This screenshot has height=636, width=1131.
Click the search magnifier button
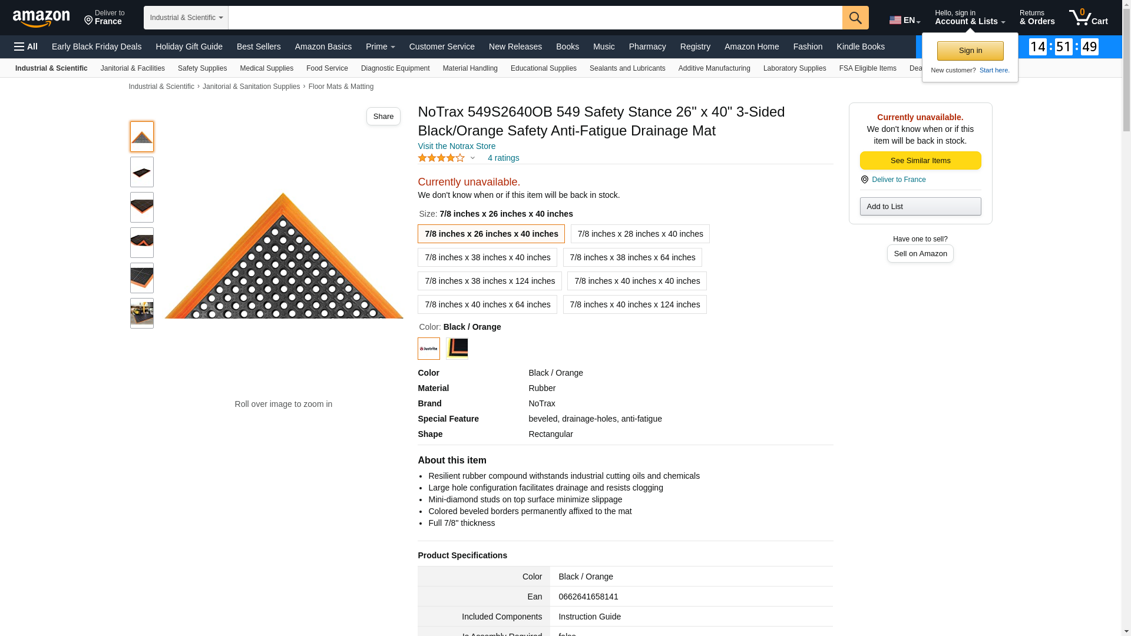tap(855, 18)
